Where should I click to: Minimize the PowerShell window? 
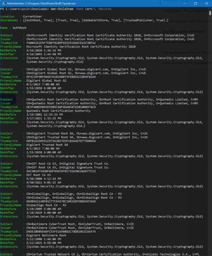(185, 4)
